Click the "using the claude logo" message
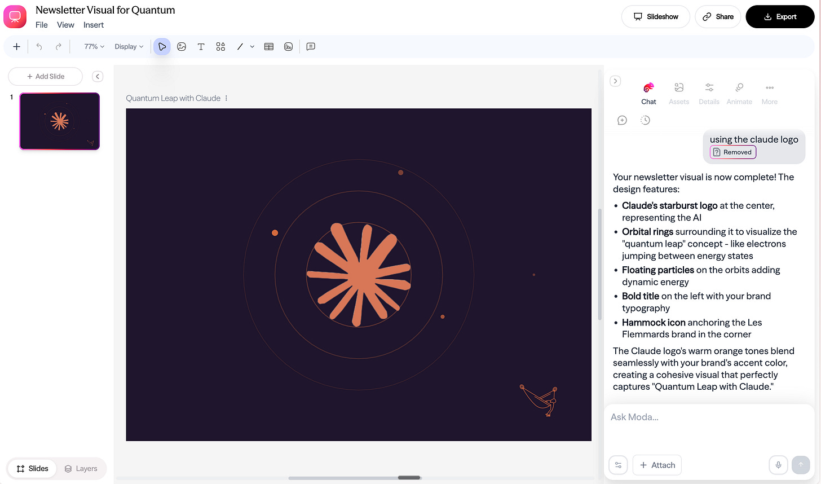The image size is (821, 484). click(754, 139)
